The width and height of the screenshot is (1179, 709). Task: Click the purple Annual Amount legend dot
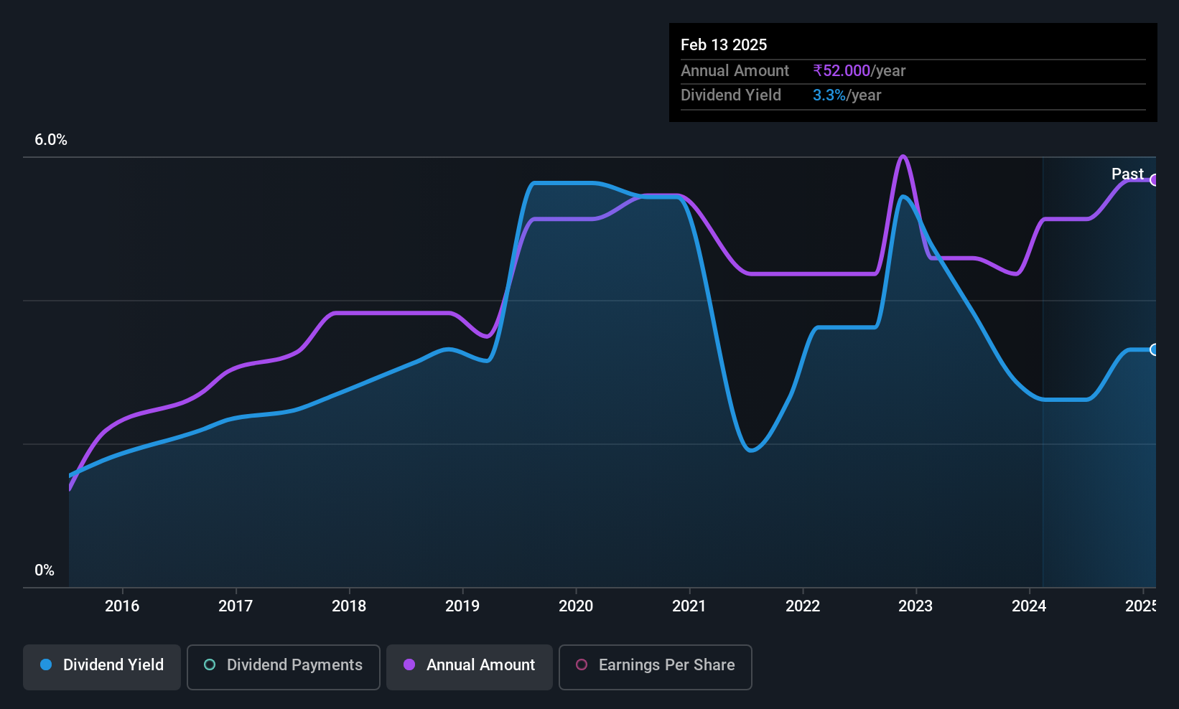[409, 665]
